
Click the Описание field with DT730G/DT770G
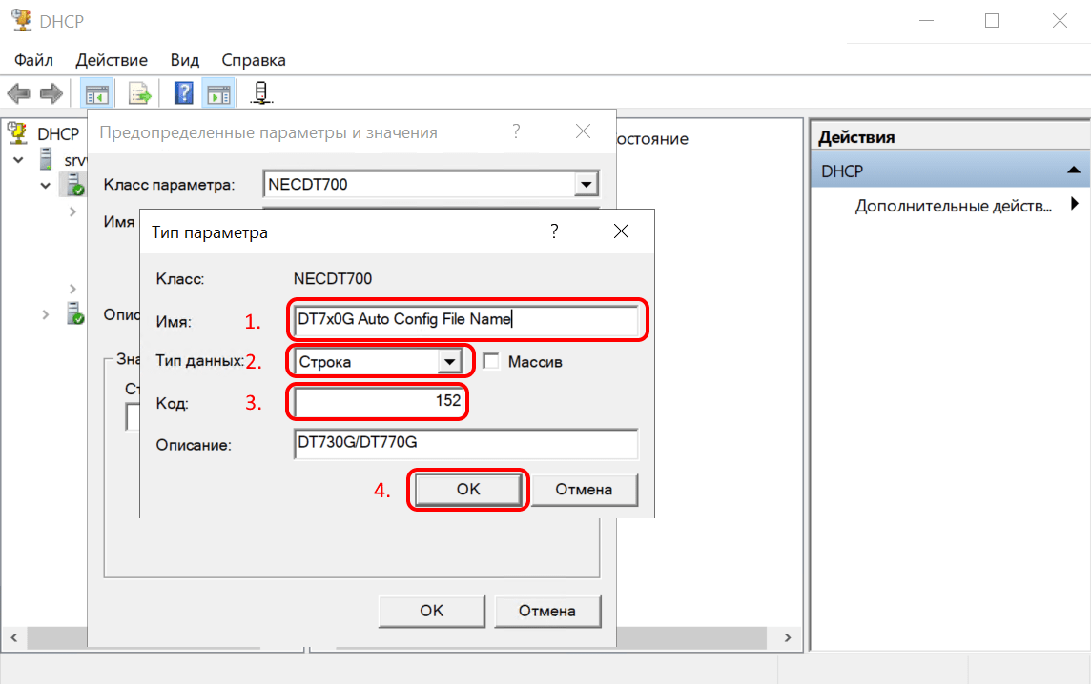point(465,444)
